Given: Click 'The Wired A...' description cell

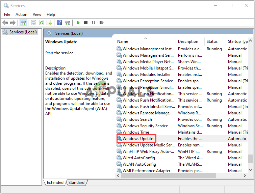Looking at the screenshot, I should pos(190,158).
